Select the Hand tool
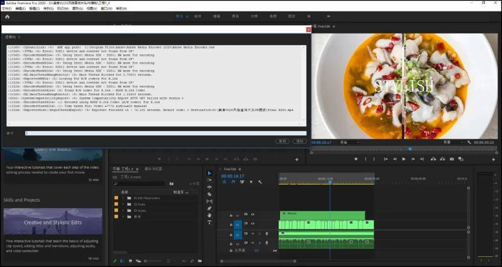Screen dimensions: 502x267 click(x=209, y=215)
